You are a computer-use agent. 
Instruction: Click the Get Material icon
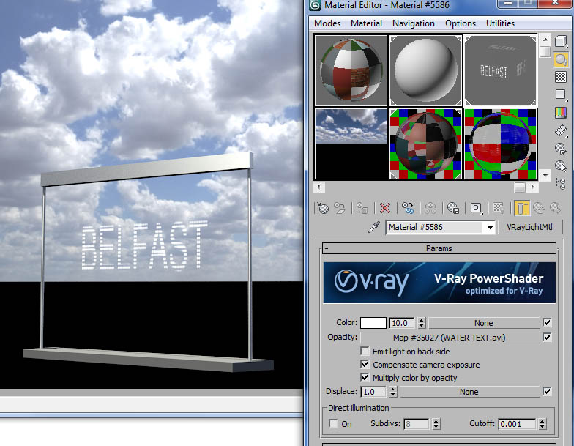pos(323,208)
